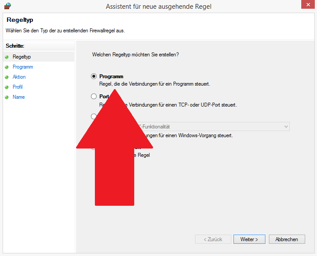
Task: Click Abbrechen to cancel the wizard
Action: click(x=286, y=239)
